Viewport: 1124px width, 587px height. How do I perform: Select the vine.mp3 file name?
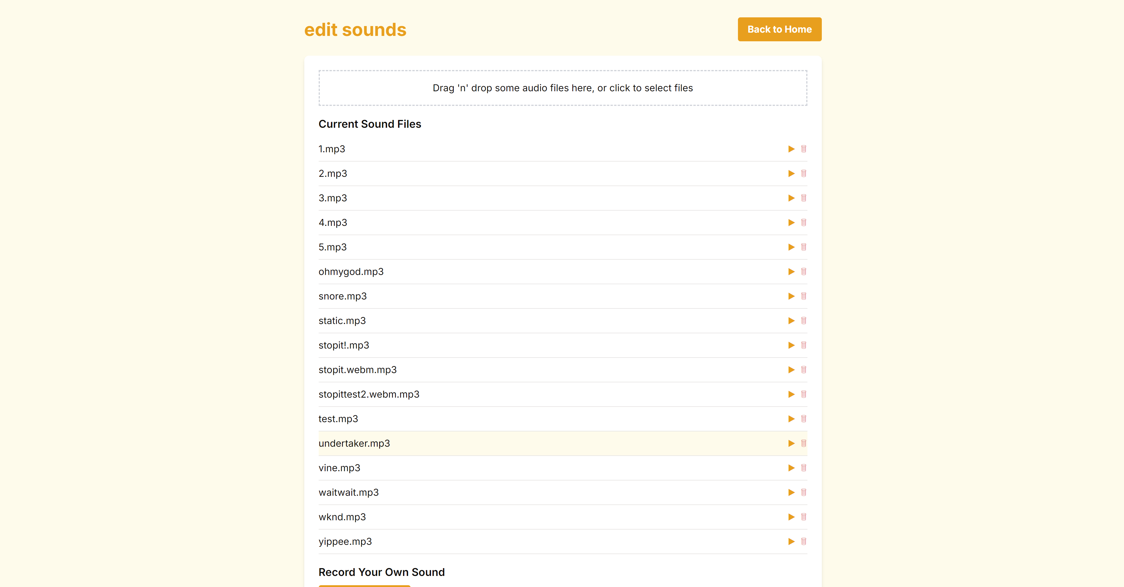coord(339,468)
